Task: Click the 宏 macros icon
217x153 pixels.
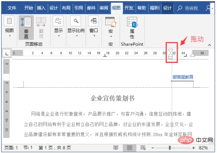Action: 110,27
